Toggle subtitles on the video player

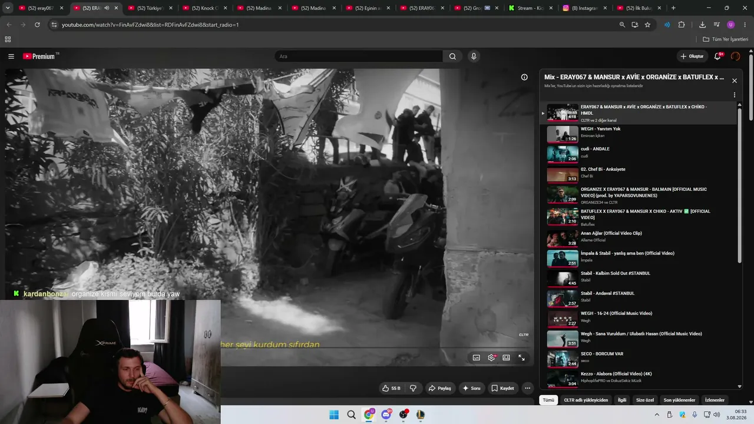[x=476, y=357]
